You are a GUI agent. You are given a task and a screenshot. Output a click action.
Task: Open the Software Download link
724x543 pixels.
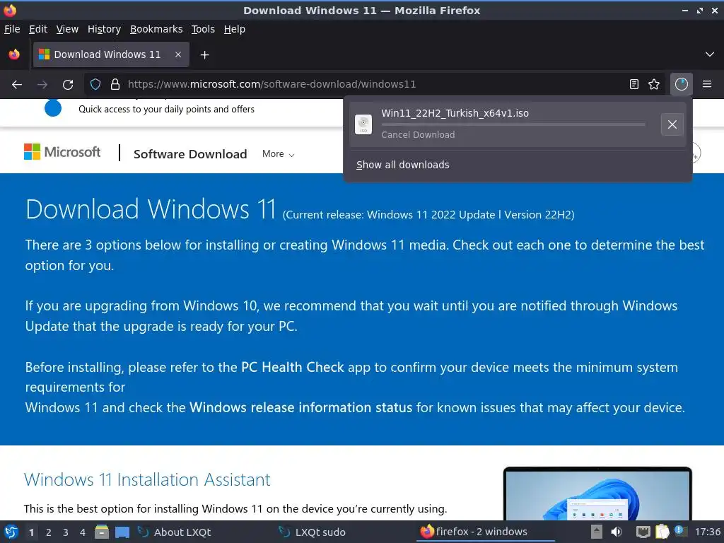click(x=190, y=154)
